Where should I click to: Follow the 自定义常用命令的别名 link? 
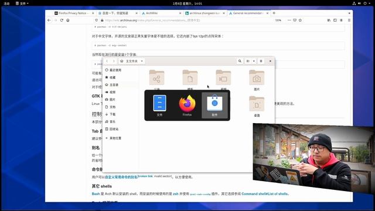[x=121, y=177]
